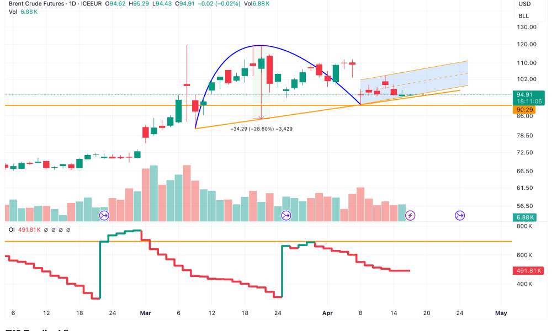Toggle the third crossed-circle control in the OI legend
The width and height of the screenshot is (552, 331).
(x=61, y=230)
